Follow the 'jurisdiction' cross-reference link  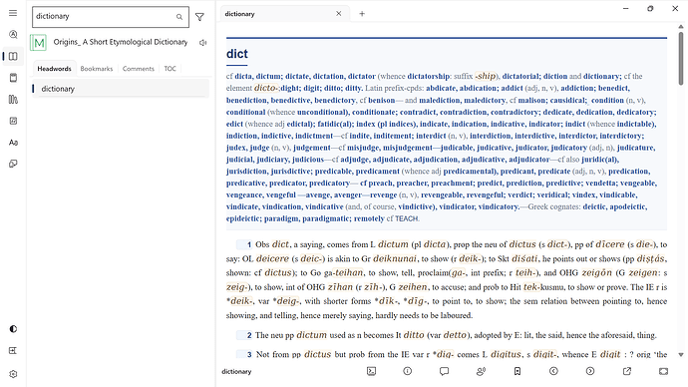coord(246,172)
